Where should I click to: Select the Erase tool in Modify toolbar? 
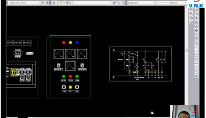[x=196, y=10]
